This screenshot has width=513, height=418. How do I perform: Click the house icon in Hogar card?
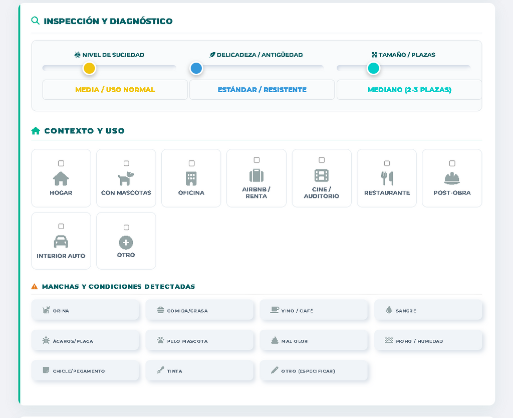tap(61, 178)
